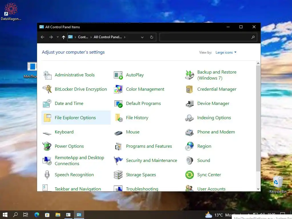The image size is (292, 219).
Task: Open the File Explorer Options icon
Action: [x=47, y=118]
